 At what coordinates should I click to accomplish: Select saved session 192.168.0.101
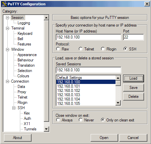tap(86, 86)
